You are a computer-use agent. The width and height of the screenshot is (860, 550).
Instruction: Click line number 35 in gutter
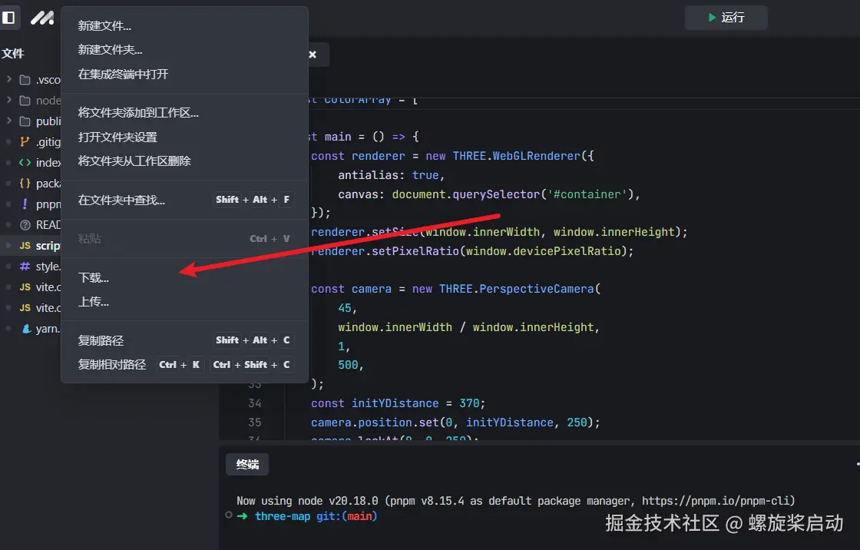pyautogui.click(x=254, y=422)
